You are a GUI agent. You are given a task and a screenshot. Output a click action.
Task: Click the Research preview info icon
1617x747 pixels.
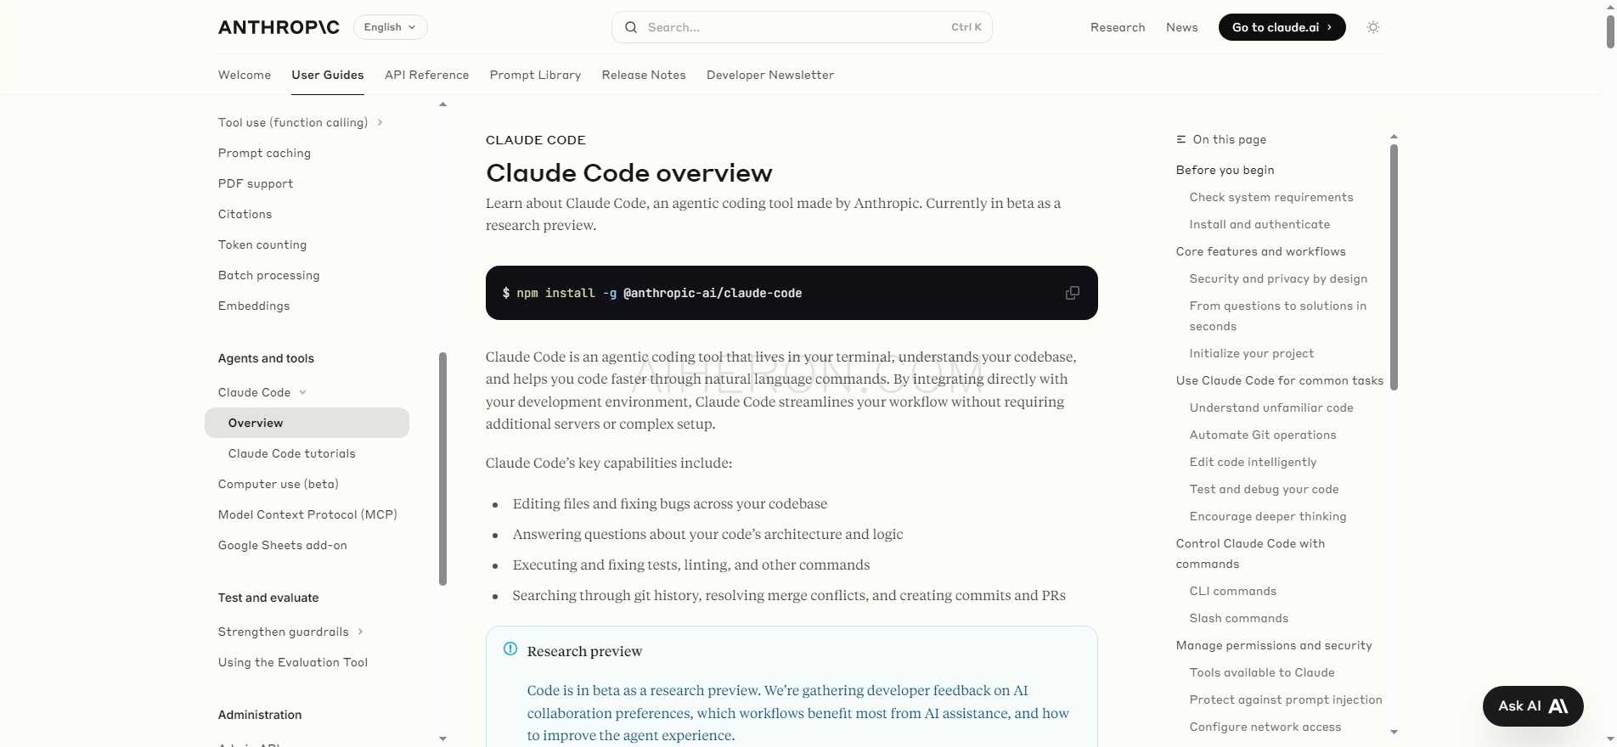click(510, 649)
